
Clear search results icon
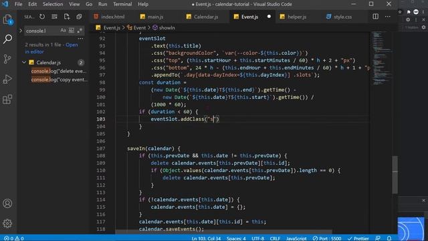point(54,17)
